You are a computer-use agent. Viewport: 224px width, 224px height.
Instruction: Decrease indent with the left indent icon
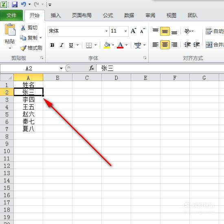click(187, 44)
